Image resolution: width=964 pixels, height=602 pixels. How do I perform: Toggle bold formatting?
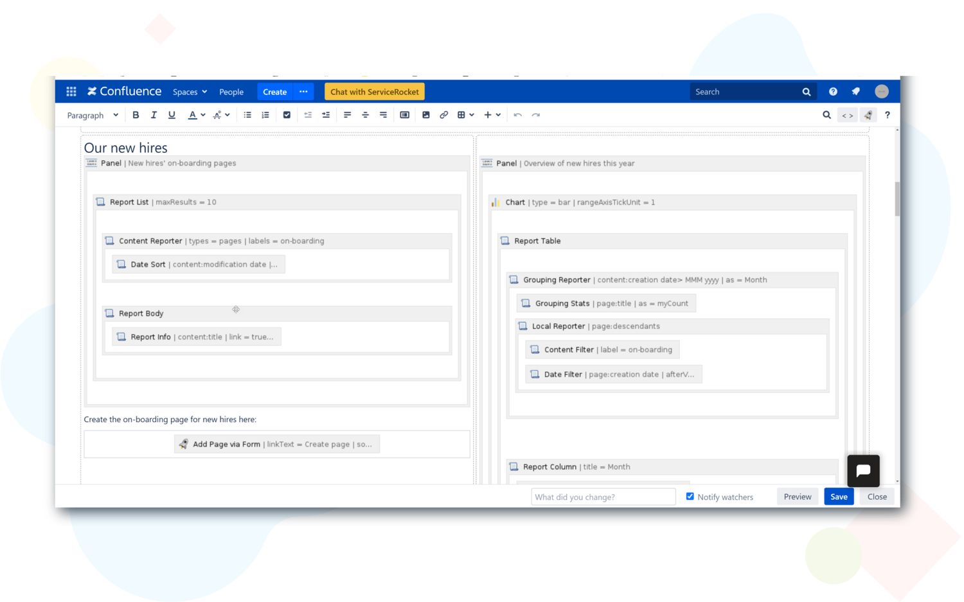coord(136,114)
